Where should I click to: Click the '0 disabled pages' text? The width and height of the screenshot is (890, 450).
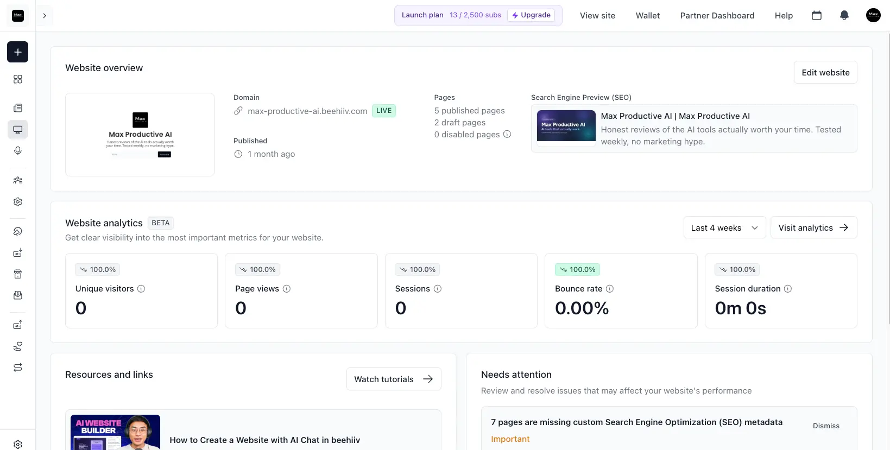click(467, 135)
